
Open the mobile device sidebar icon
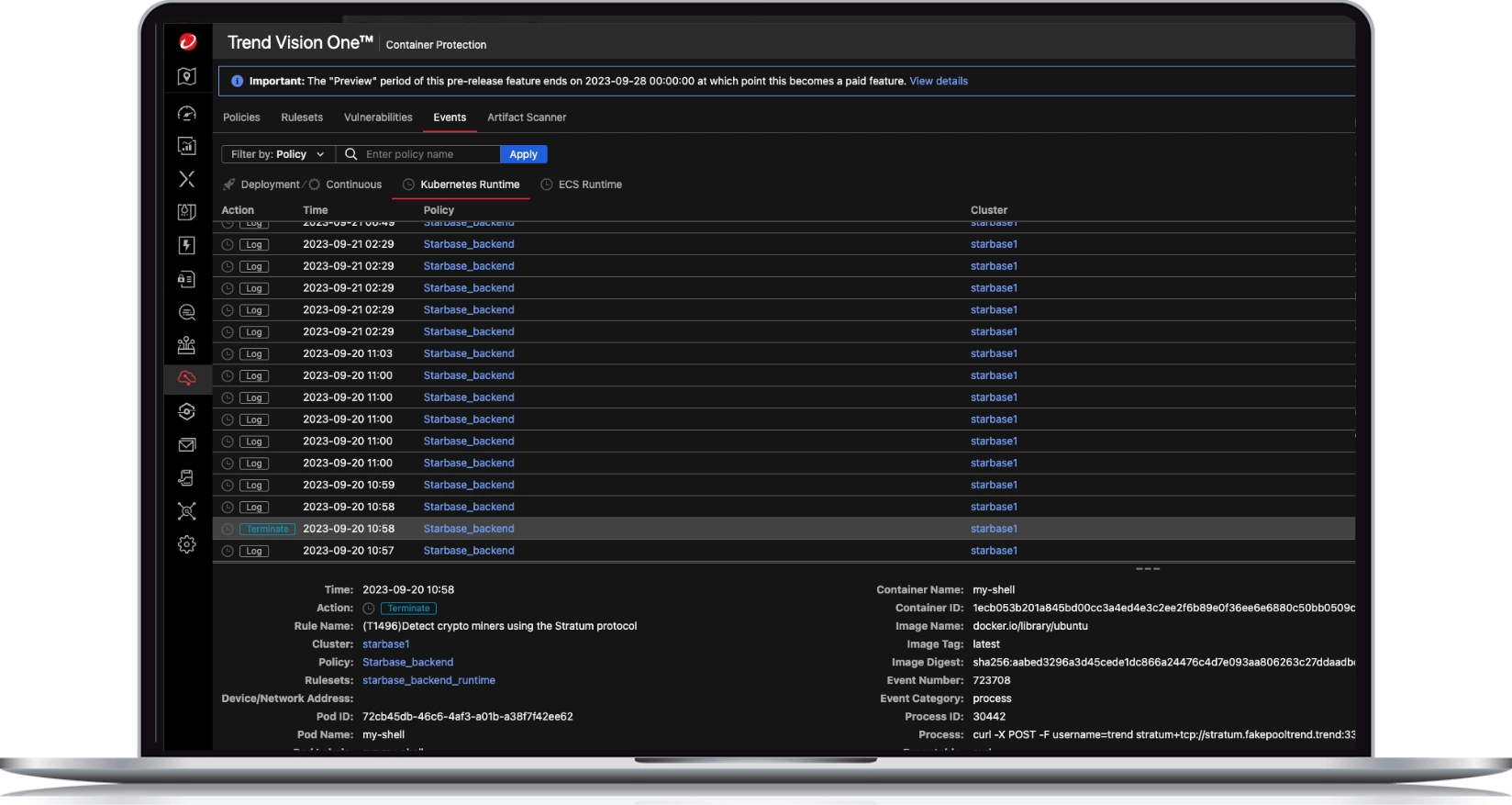[x=187, y=478]
